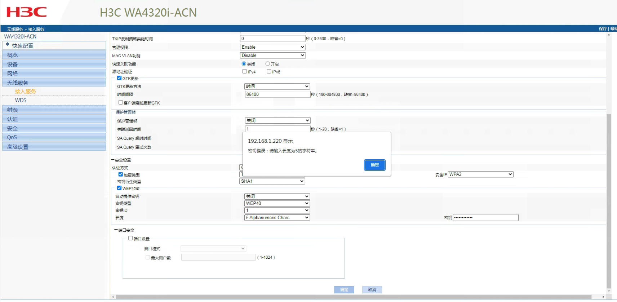Select the 关闭 radio for 快速关联功能

pyautogui.click(x=244, y=64)
